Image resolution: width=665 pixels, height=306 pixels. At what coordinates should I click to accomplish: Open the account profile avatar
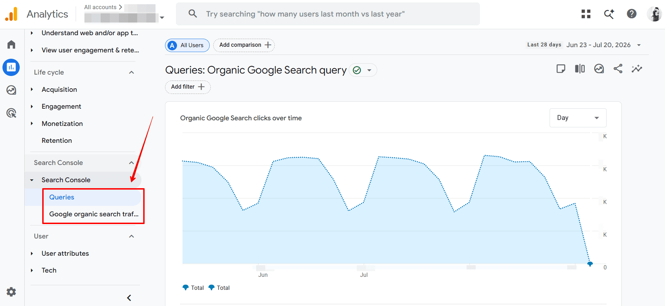point(654,14)
